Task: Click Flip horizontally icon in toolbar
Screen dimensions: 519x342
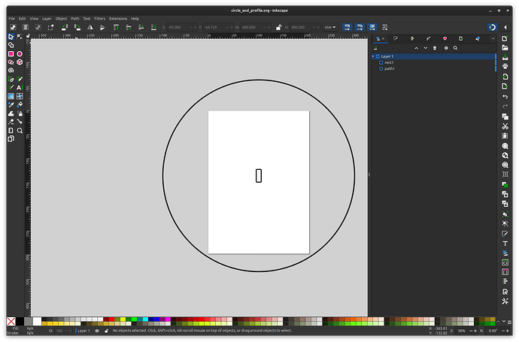Action: click(90, 28)
